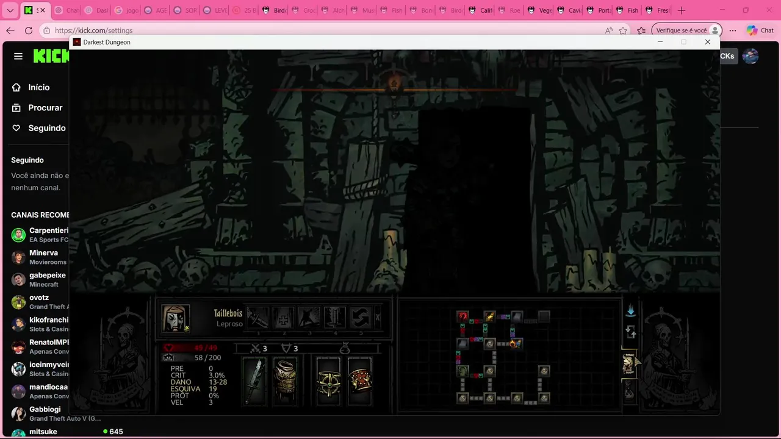Switch to the 'Port' browser tab
781x439 pixels.
[x=597, y=10]
